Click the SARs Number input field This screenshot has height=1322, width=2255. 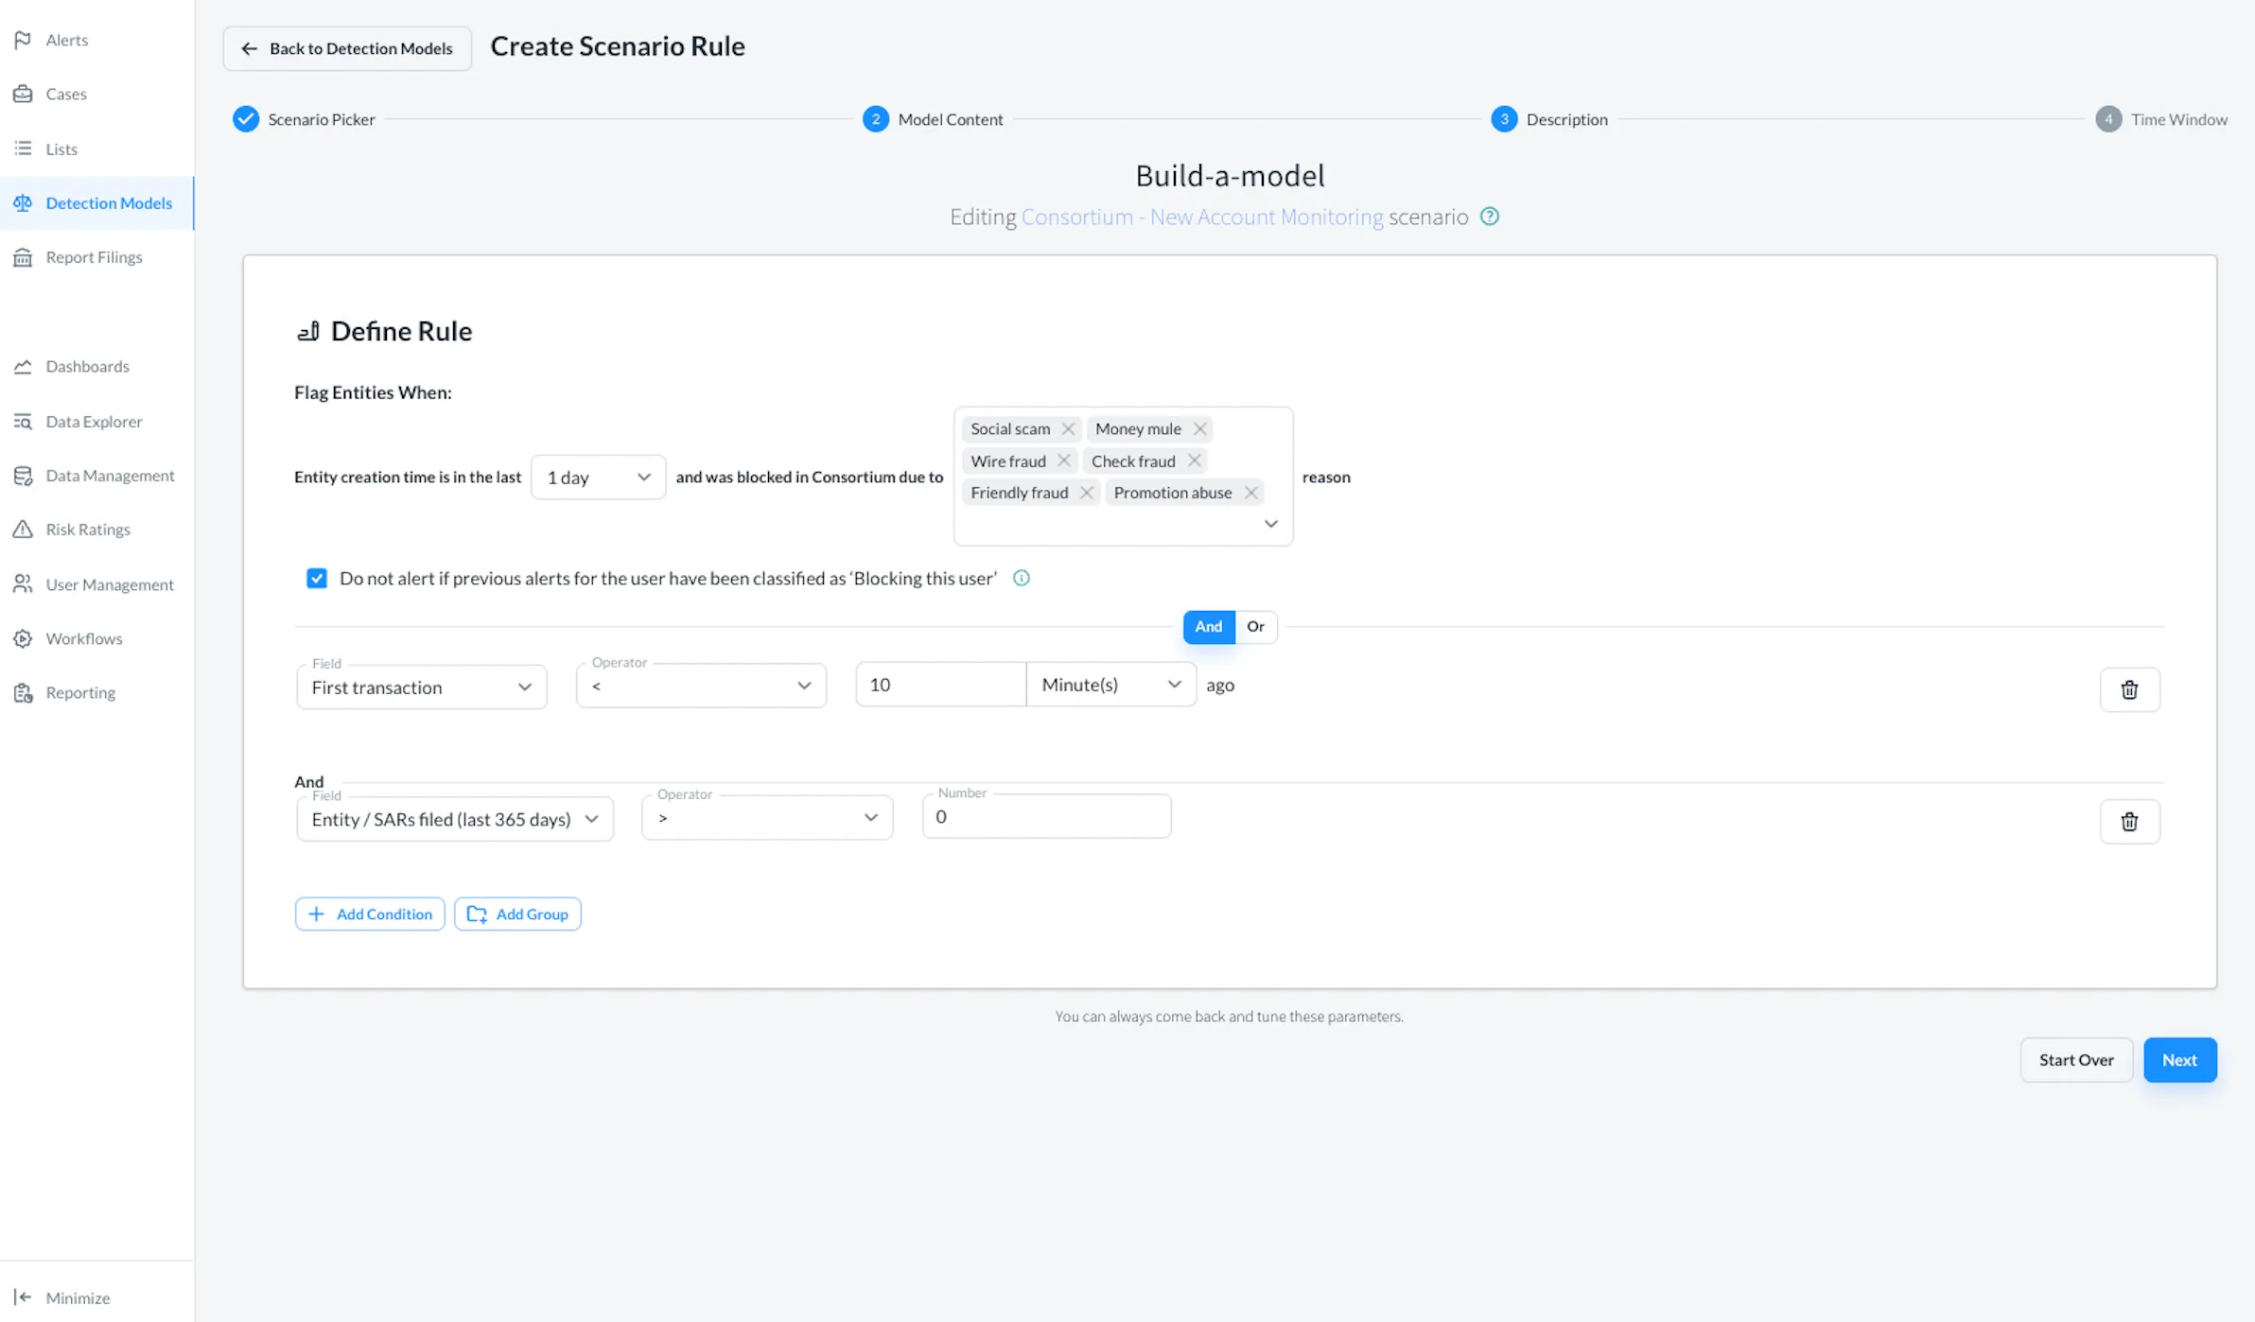(1046, 817)
